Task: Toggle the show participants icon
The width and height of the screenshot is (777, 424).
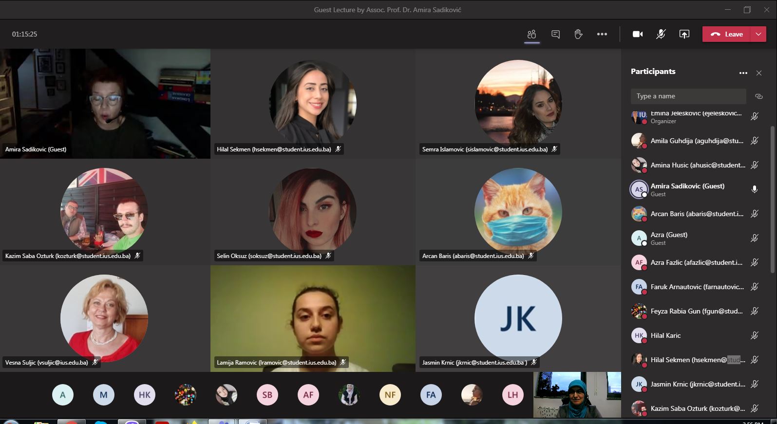Action: [x=531, y=34]
